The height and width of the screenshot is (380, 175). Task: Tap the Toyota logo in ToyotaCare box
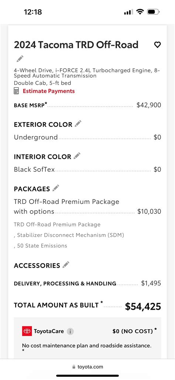pos(27,331)
